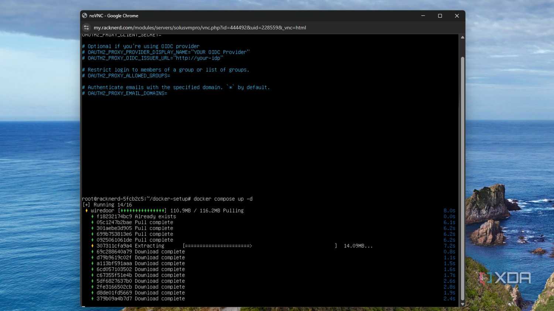The width and height of the screenshot is (554, 311).
Task: Click the site information icon in address bar
Action: pyautogui.click(x=86, y=28)
